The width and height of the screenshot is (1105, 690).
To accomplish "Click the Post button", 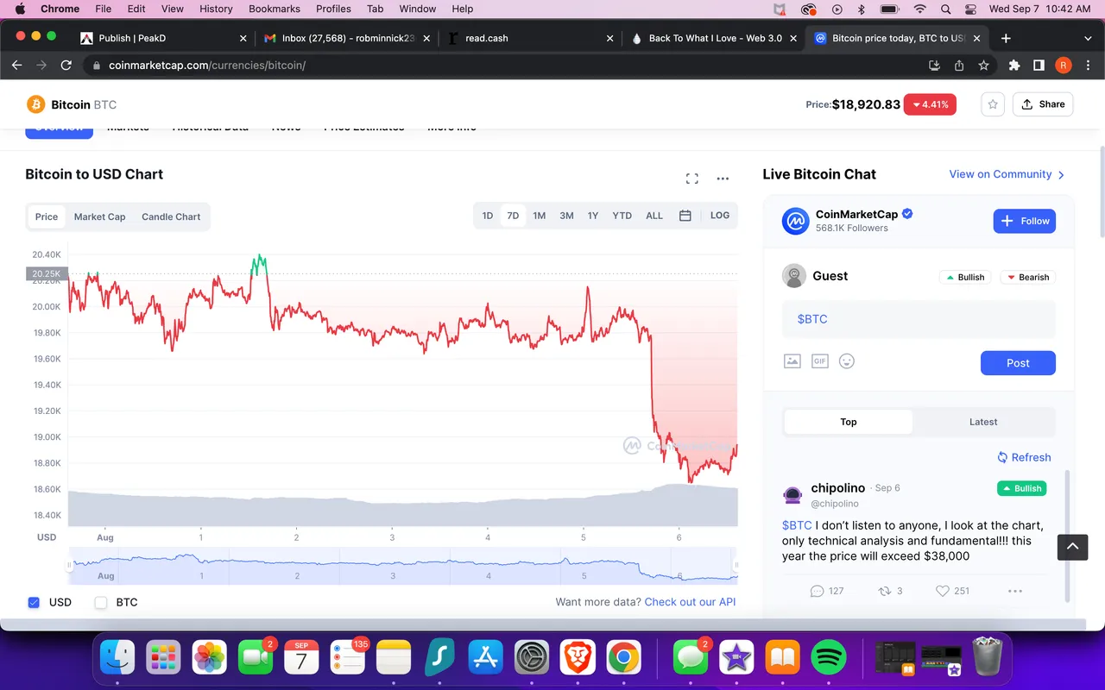I will pos(1018,363).
